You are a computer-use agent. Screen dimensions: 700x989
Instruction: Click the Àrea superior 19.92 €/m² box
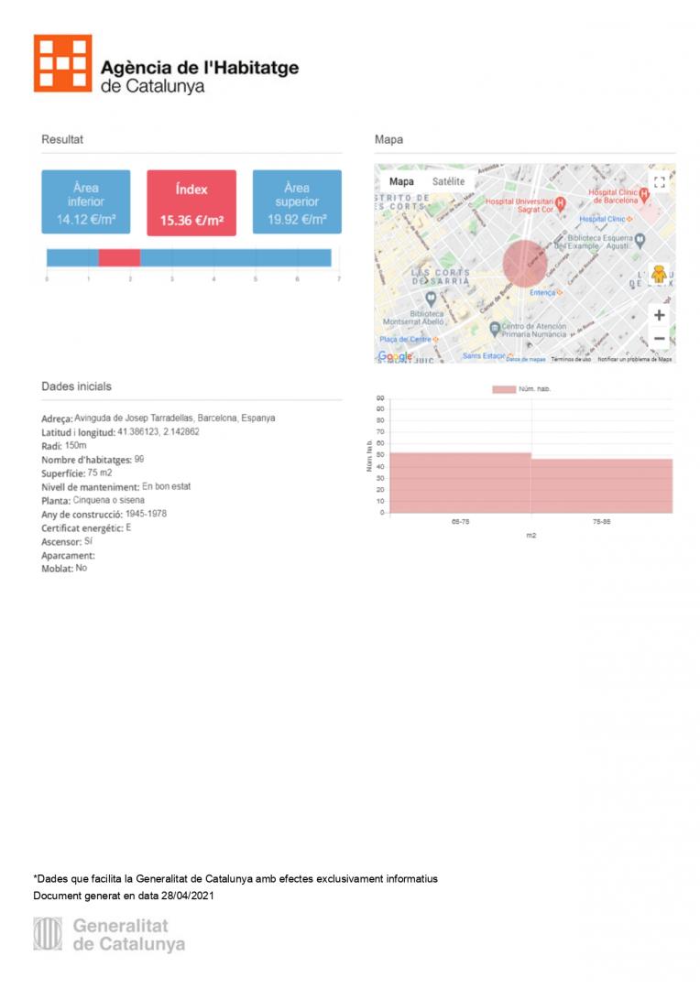(x=297, y=203)
